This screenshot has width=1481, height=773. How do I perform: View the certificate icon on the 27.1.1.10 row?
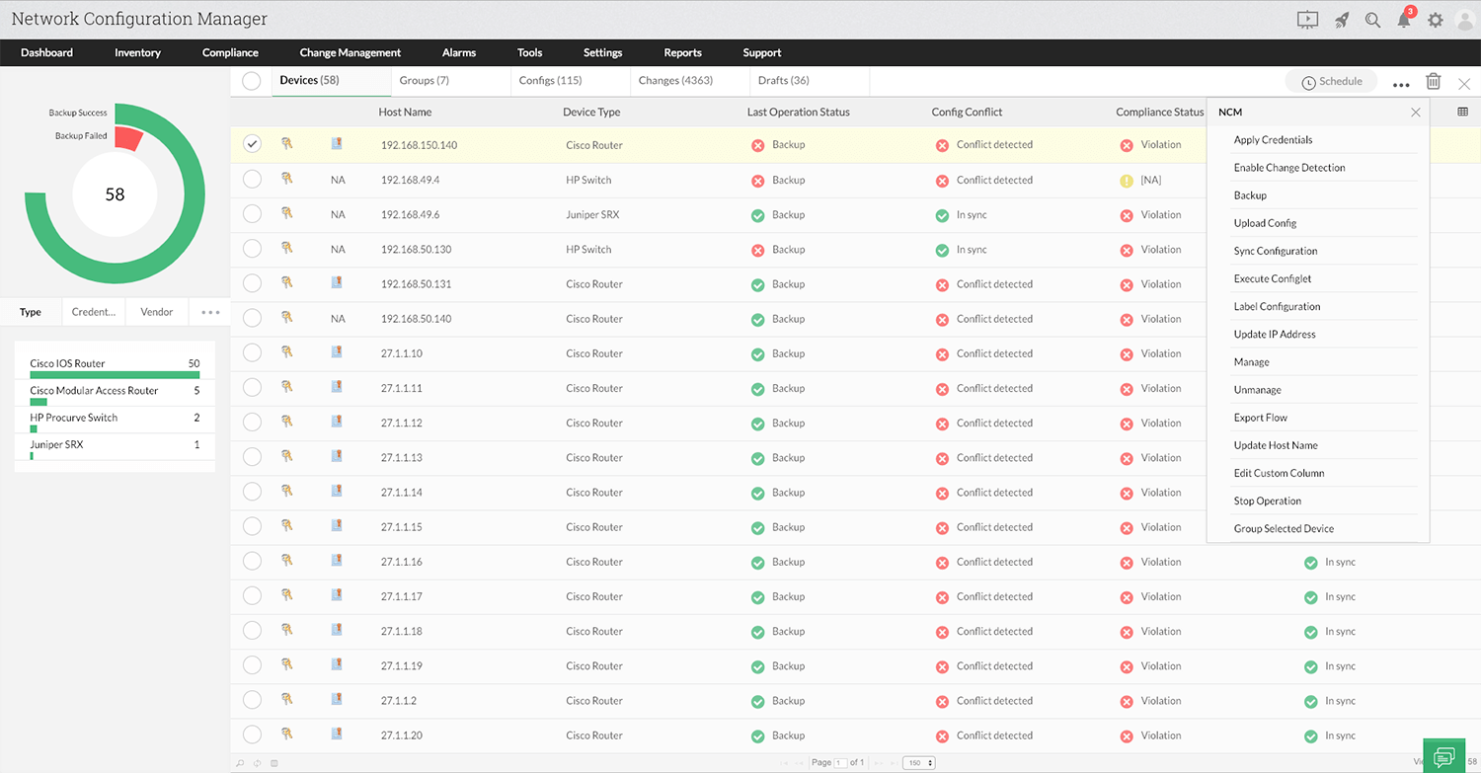point(337,353)
